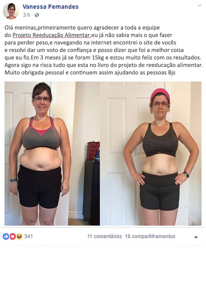Image resolution: width=206 pixels, height=285 pixels.
Task: Click the gray sports bra in before photo
Action: point(41,133)
